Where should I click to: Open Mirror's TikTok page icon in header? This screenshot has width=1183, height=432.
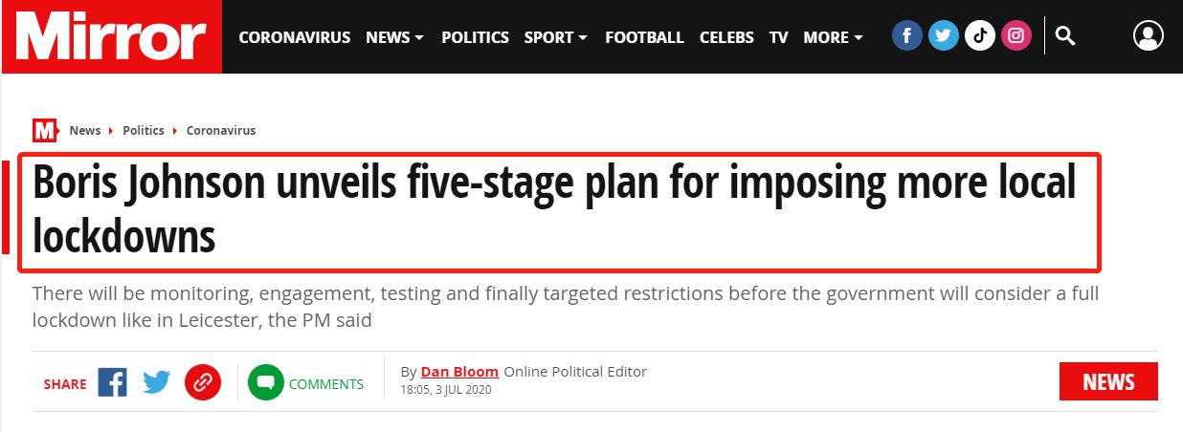(x=980, y=37)
